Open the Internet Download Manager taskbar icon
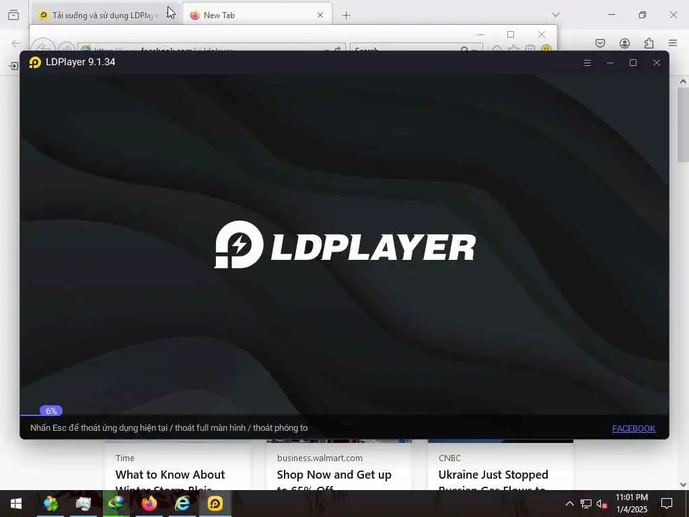This screenshot has width=689, height=517. pyautogui.click(x=116, y=504)
